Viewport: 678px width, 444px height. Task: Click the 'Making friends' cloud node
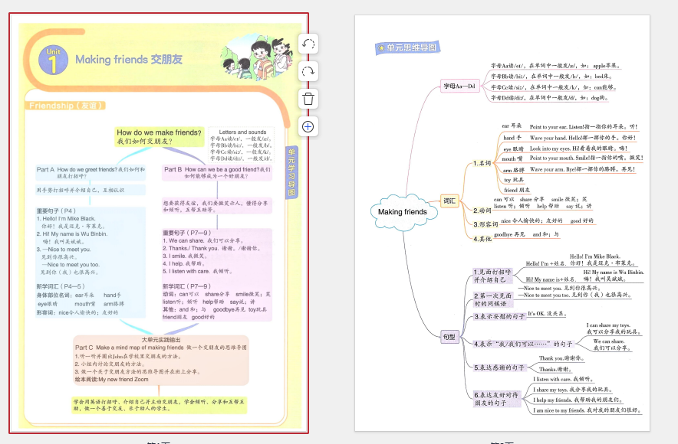pos(402,212)
